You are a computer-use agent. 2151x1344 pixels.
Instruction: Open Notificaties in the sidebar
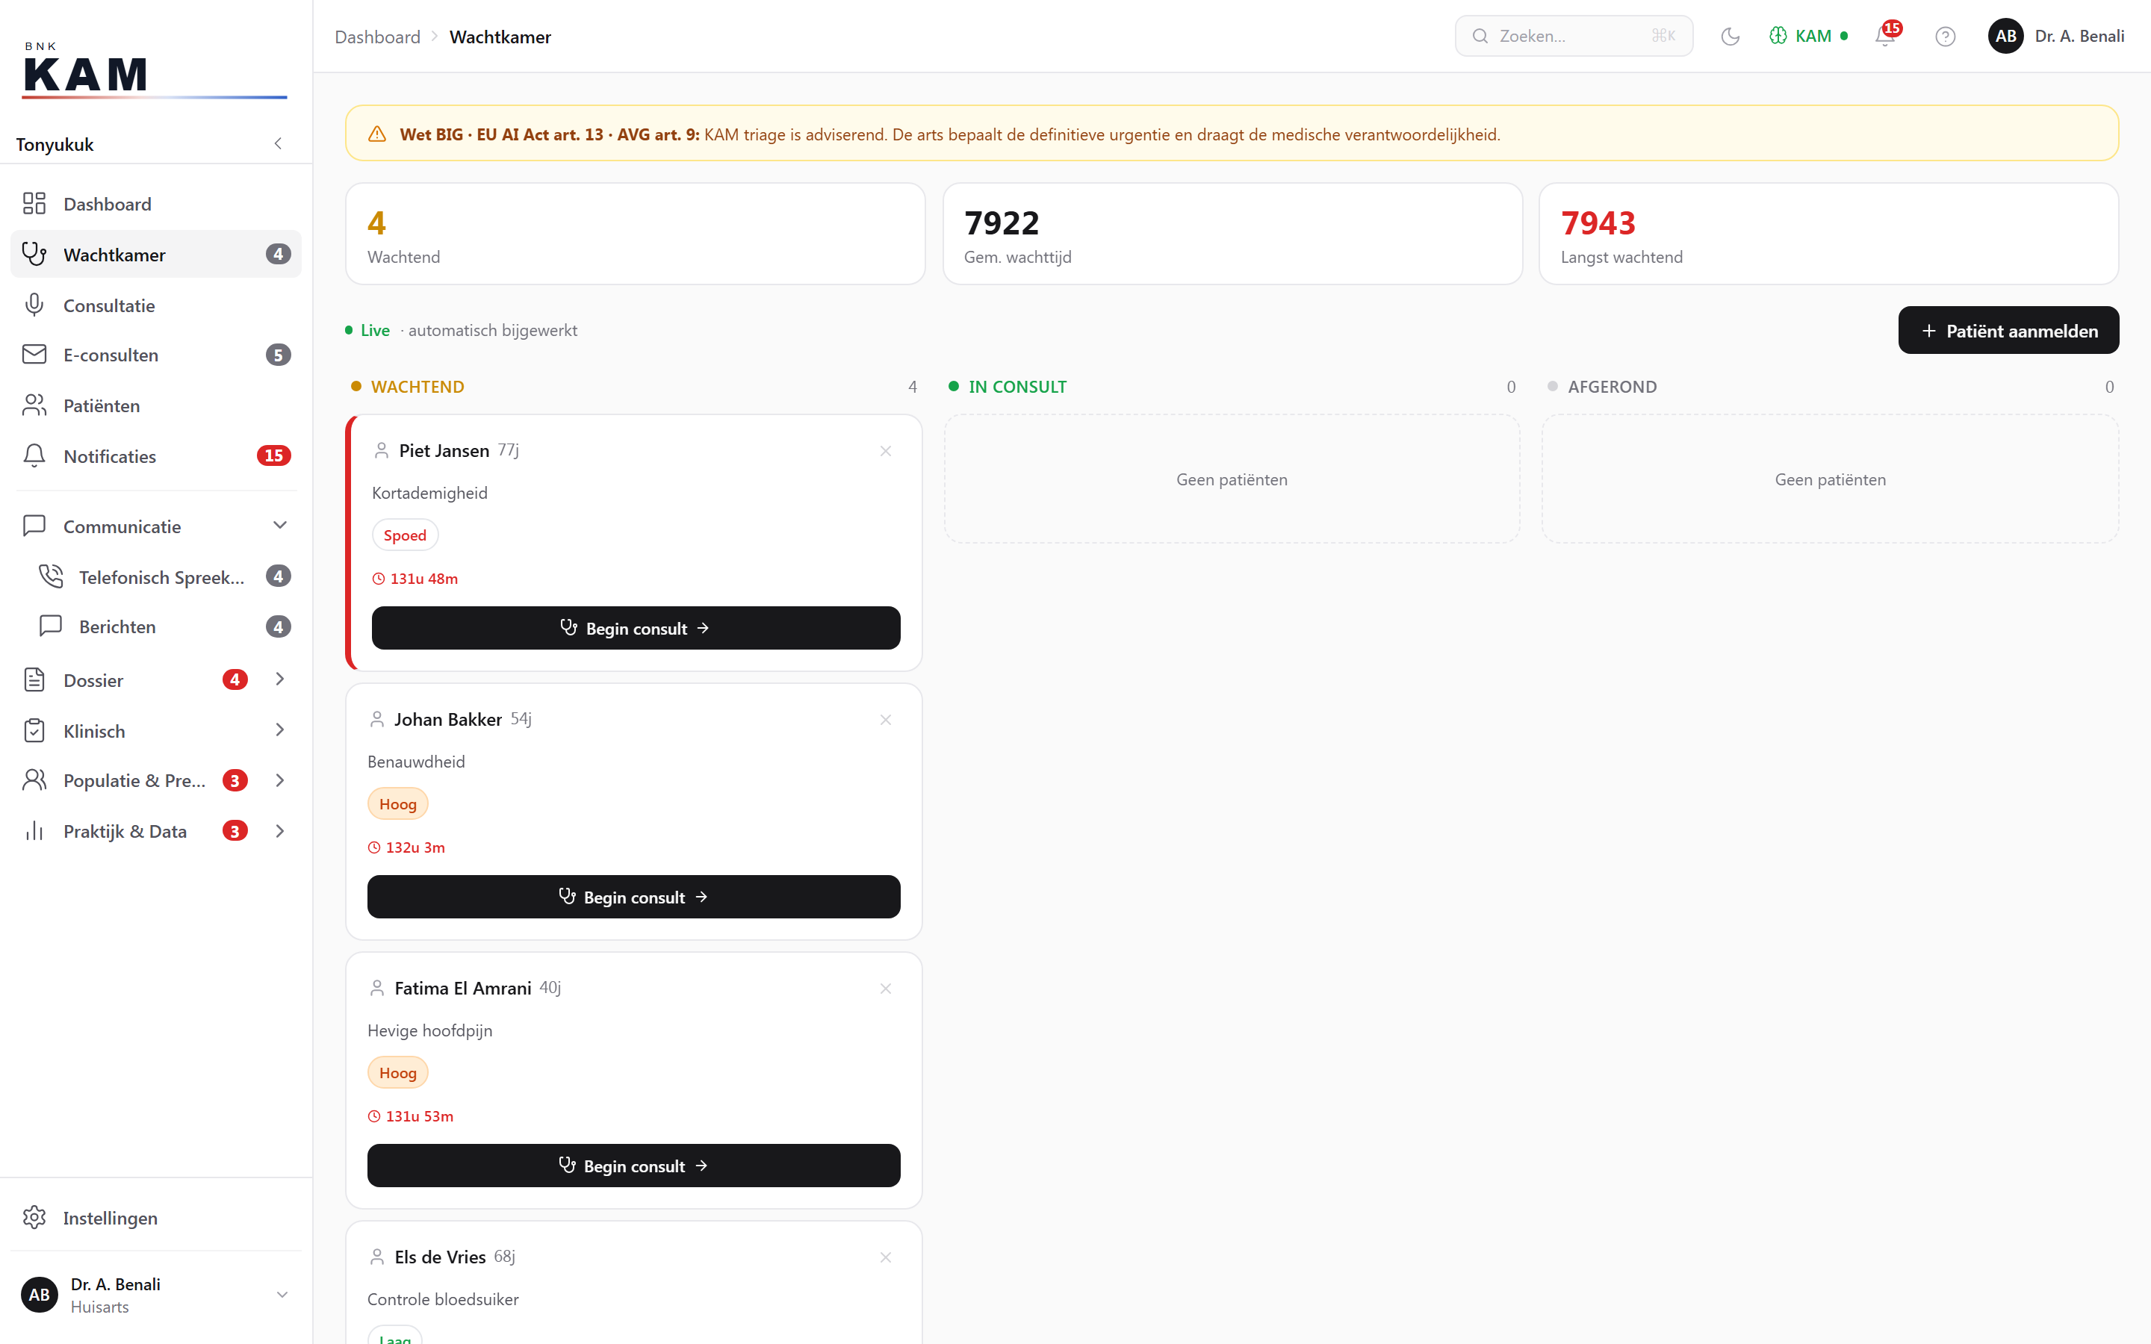point(155,456)
